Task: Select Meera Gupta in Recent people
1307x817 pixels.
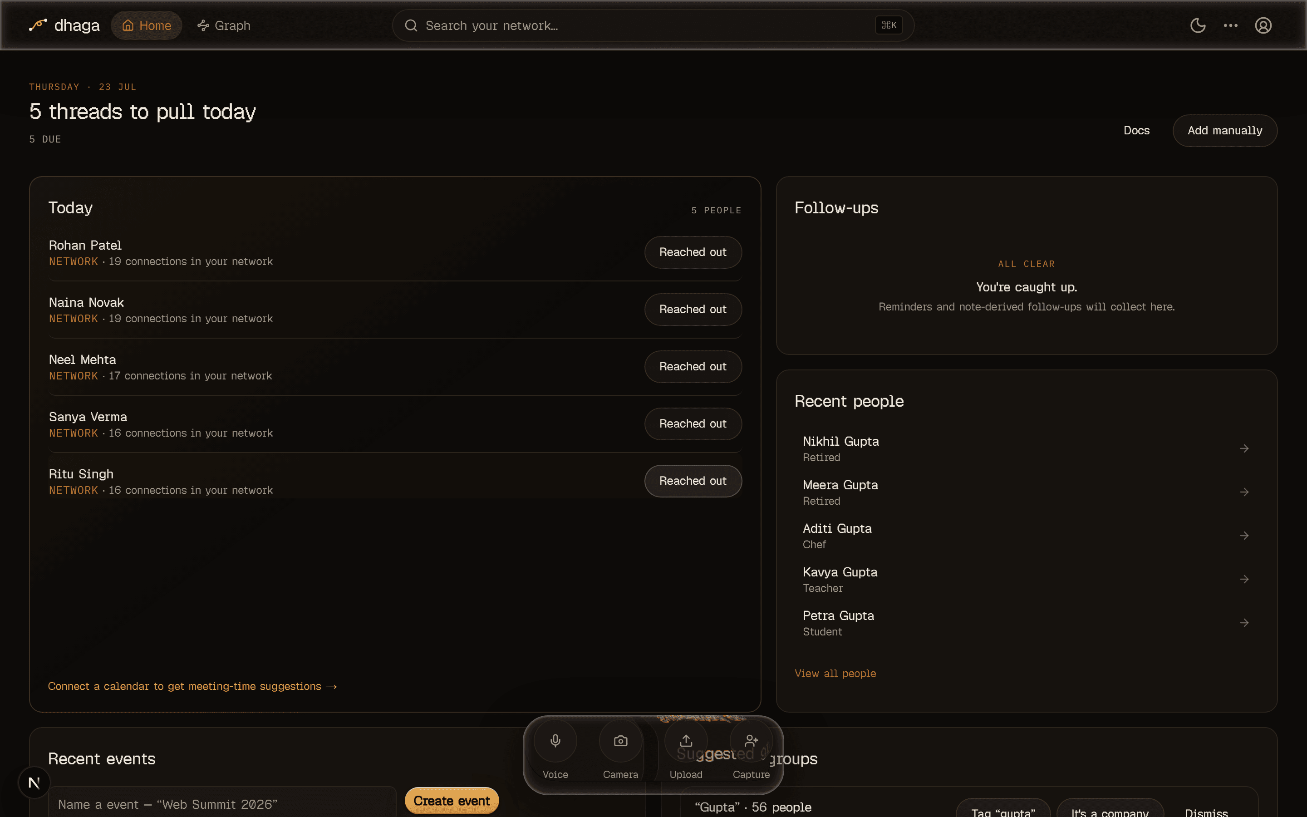Action: click(1026, 492)
